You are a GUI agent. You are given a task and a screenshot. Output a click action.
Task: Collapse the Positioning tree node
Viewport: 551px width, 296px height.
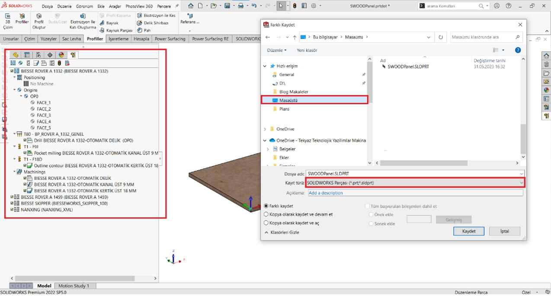click(14, 77)
